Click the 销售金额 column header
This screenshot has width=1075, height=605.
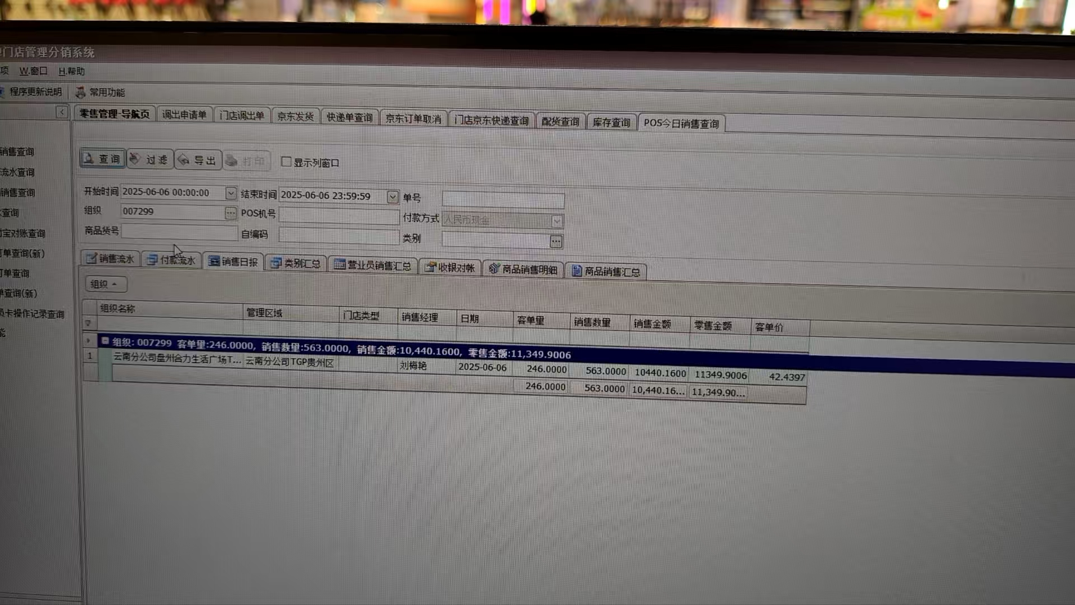(x=652, y=324)
